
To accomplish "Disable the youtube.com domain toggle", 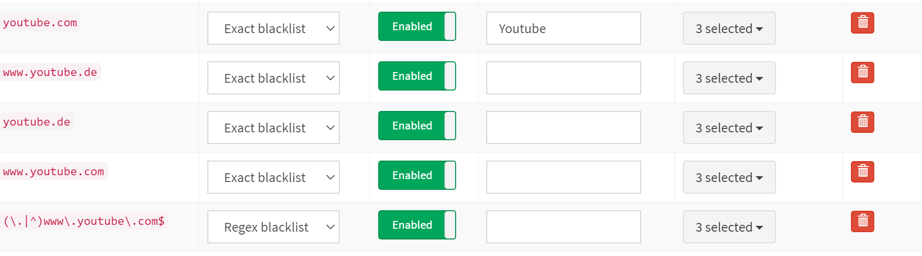I will tap(417, 26).
